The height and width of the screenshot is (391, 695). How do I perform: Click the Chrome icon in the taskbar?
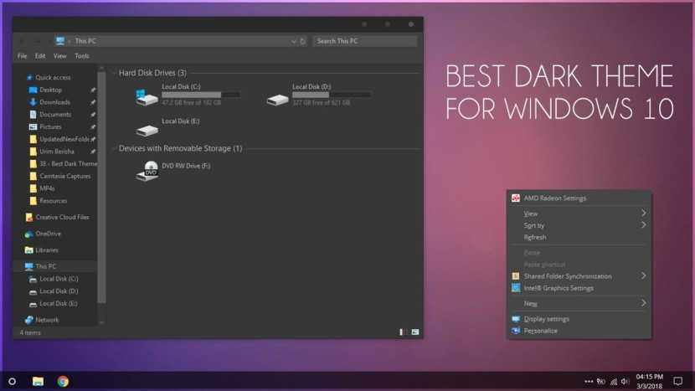click(x=63, y=381)
